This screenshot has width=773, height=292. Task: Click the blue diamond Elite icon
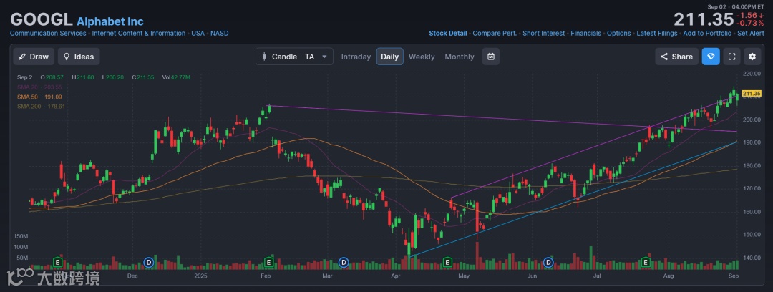(x=711, y=57)
